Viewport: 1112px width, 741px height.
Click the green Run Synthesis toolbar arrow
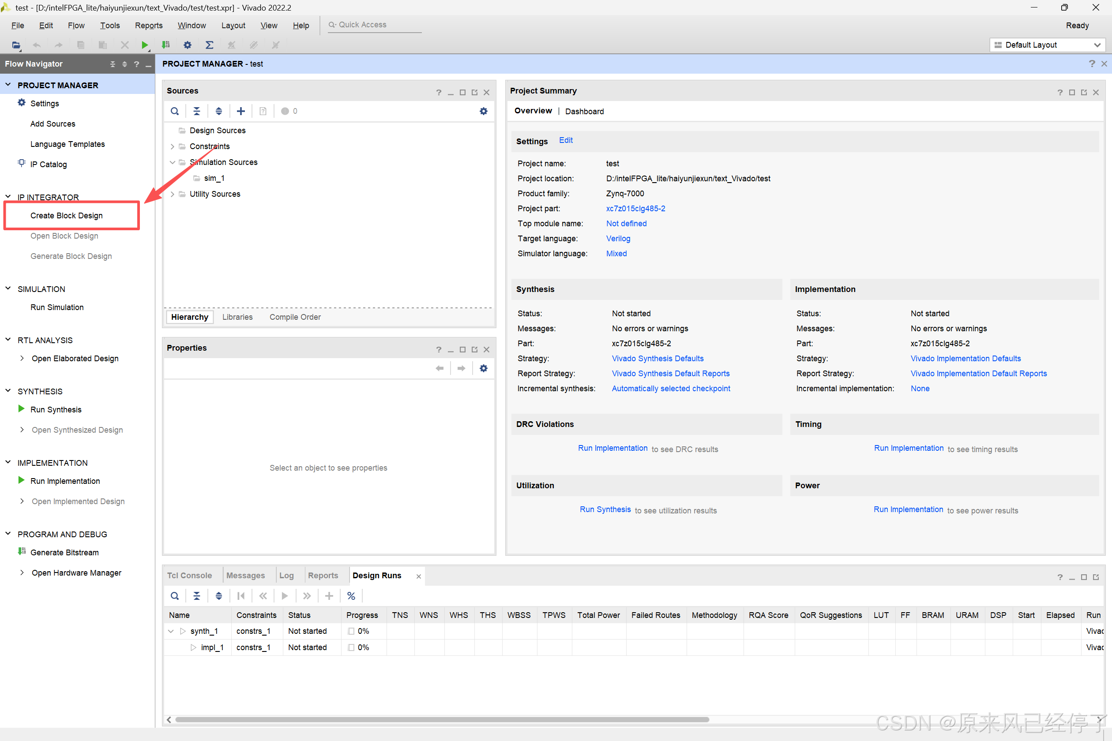pos(144,45)
